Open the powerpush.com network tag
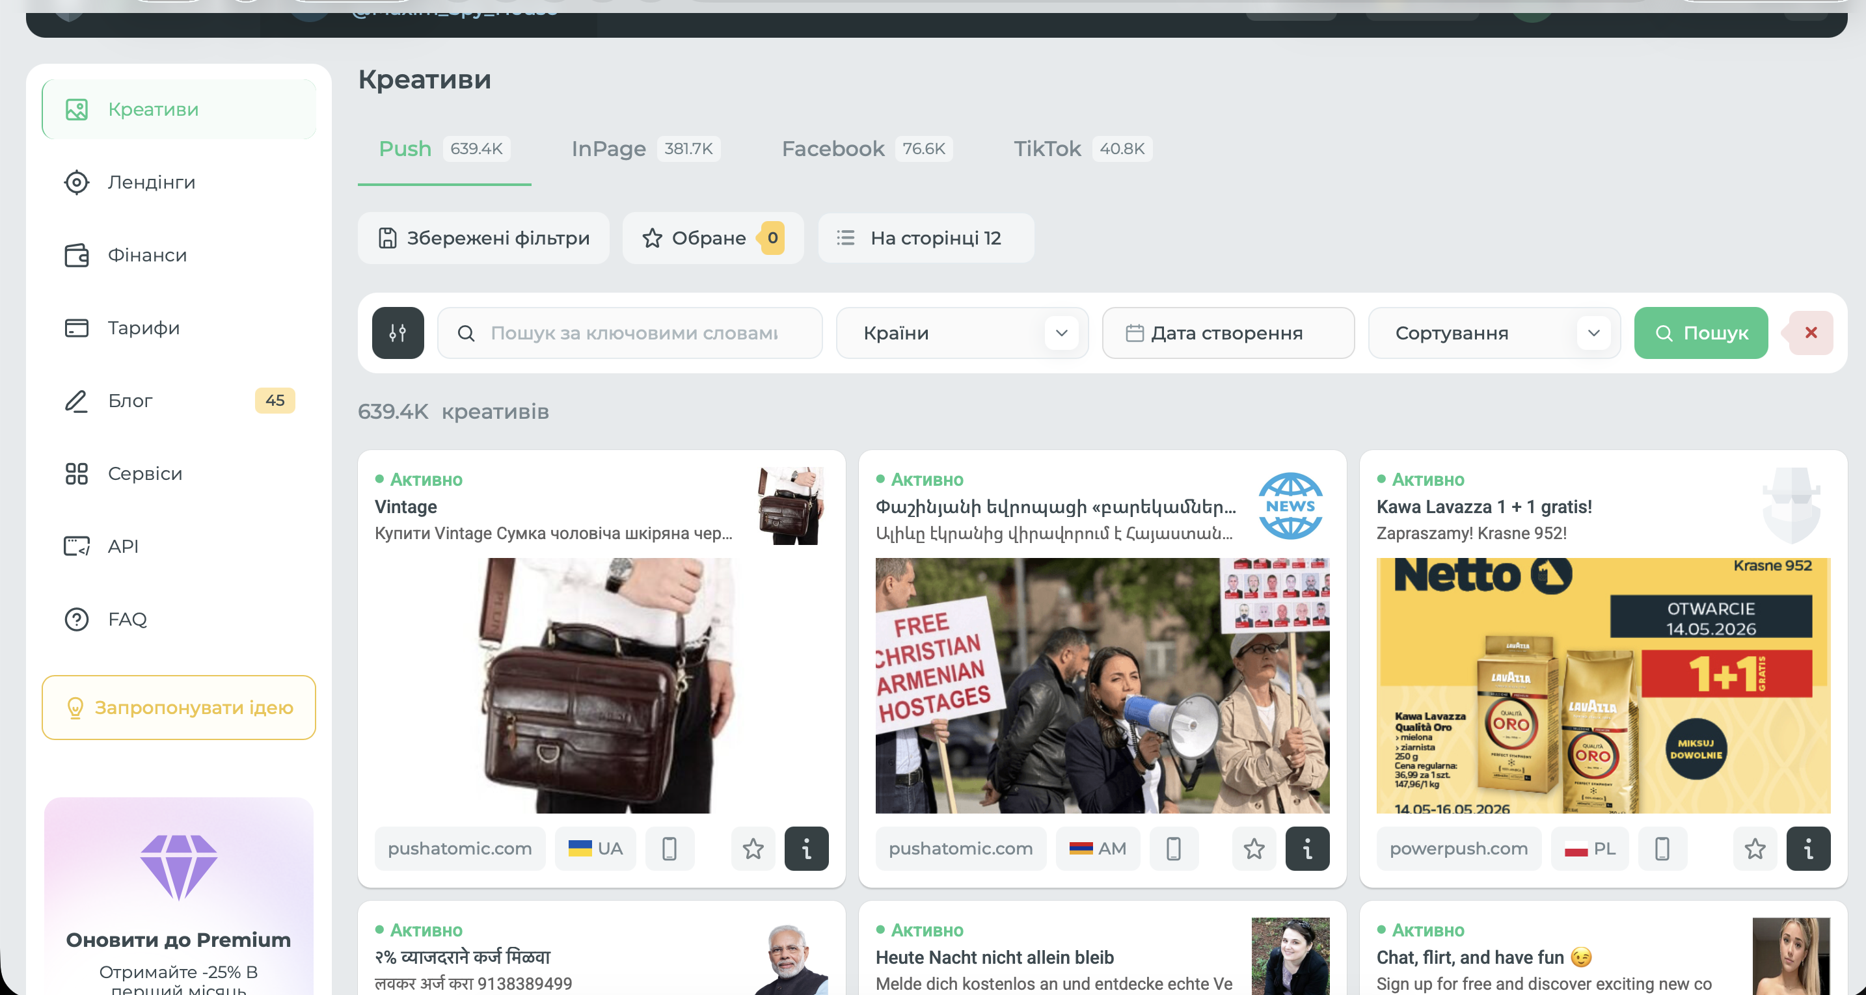Image resolution: width=1866 pixels, height=995 pixels. 1459,849
